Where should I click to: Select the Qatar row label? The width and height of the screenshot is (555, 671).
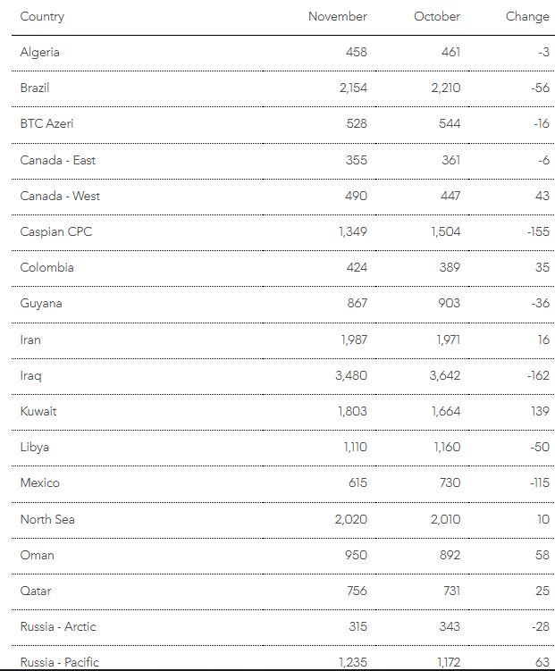tap(36, 591)
